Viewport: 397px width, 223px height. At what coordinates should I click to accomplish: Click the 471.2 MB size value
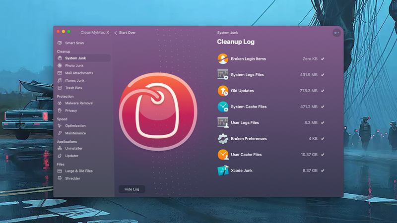[x=309, y=107]
